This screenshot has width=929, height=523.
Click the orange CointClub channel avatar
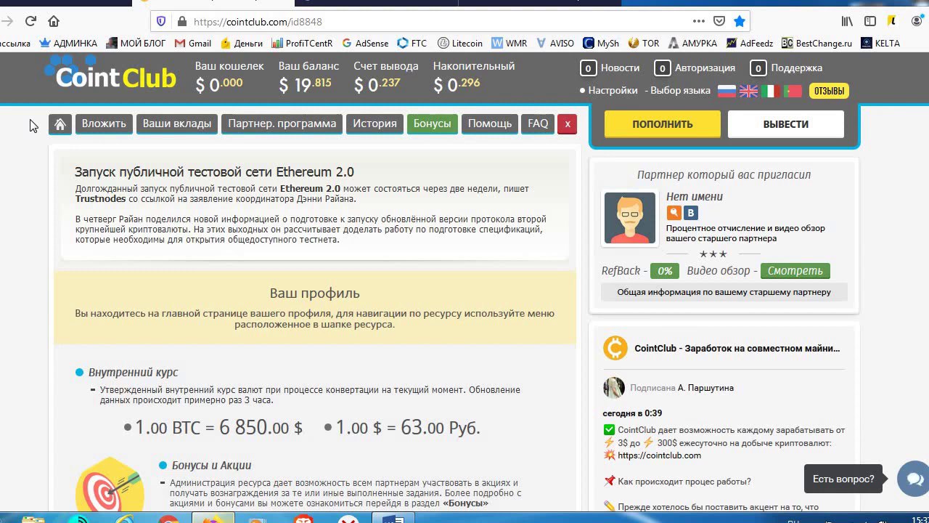point(615,348)
